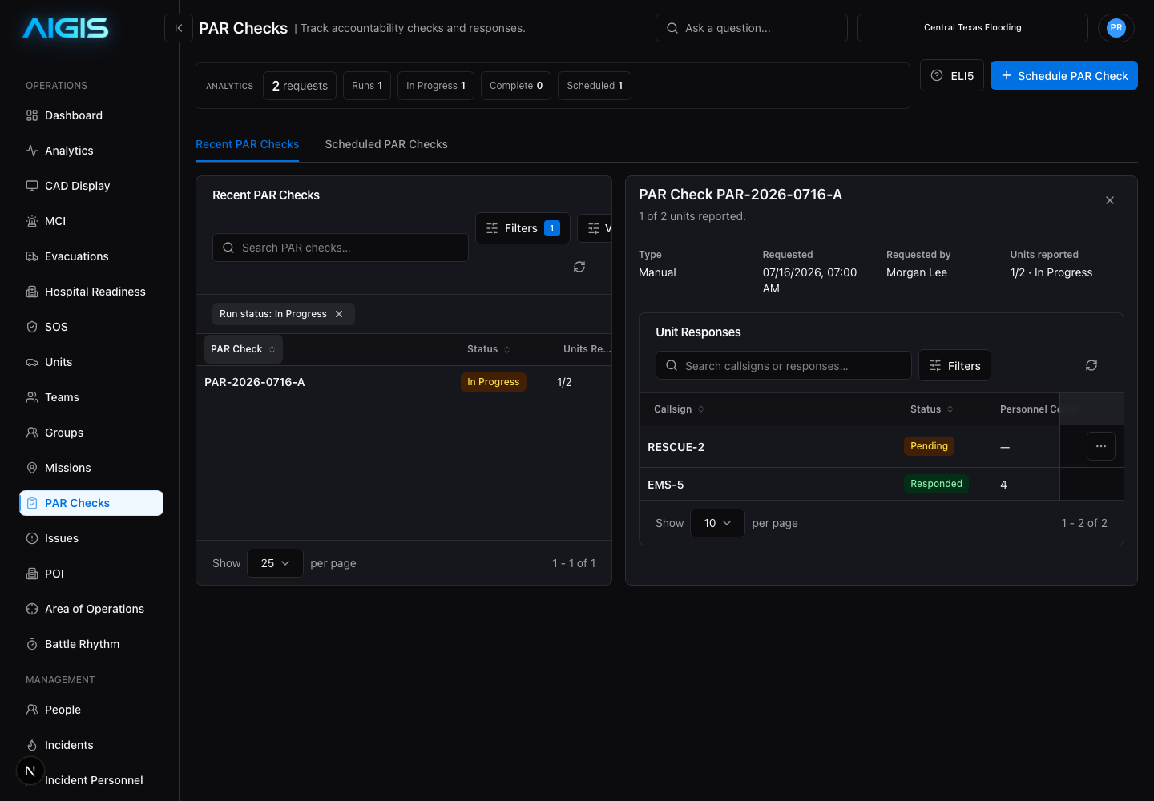
Task: Open Groups from the sidebar
Action: [x=91, y=433]
